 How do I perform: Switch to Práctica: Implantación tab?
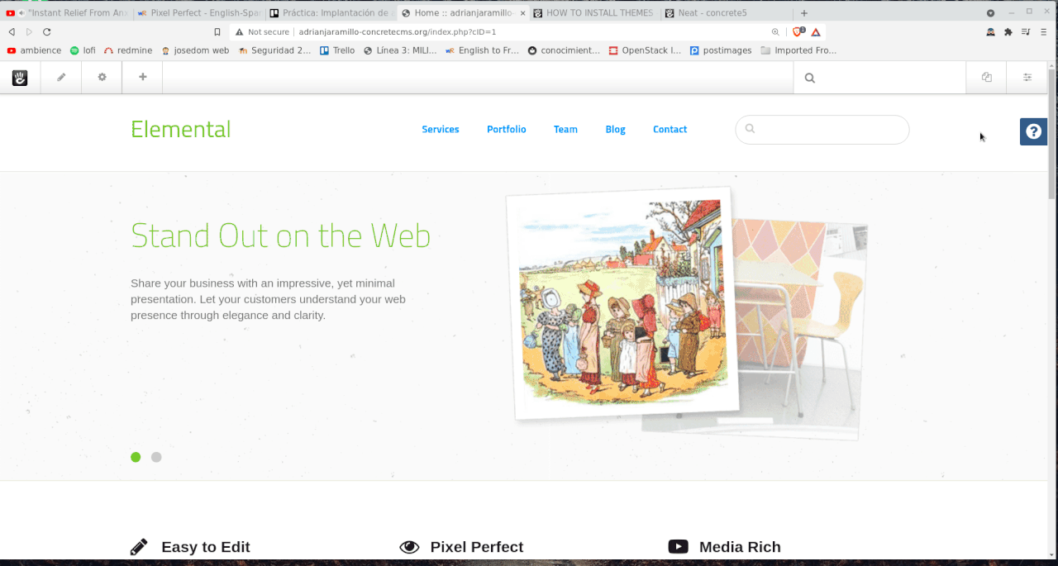[330, 12]
